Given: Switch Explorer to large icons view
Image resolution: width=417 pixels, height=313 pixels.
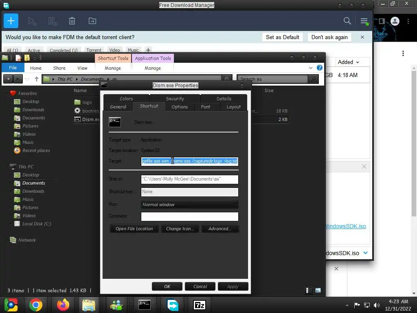Looking at the screenshot, I should (x=318, y=290).
